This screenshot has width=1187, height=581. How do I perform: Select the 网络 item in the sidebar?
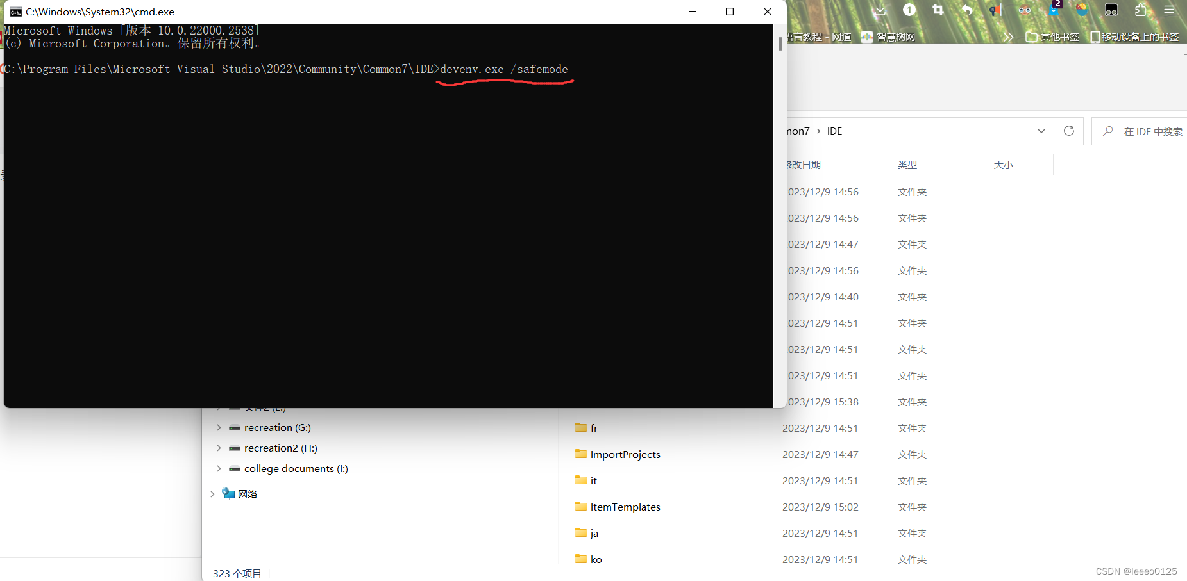coord(248,493)
